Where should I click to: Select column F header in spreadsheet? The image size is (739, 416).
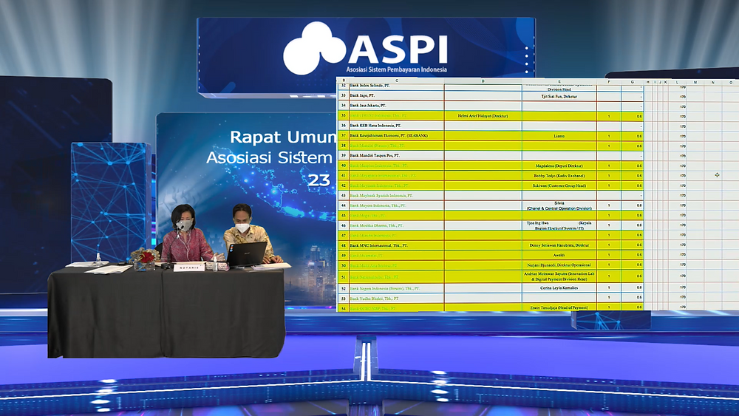pos(609,81)
